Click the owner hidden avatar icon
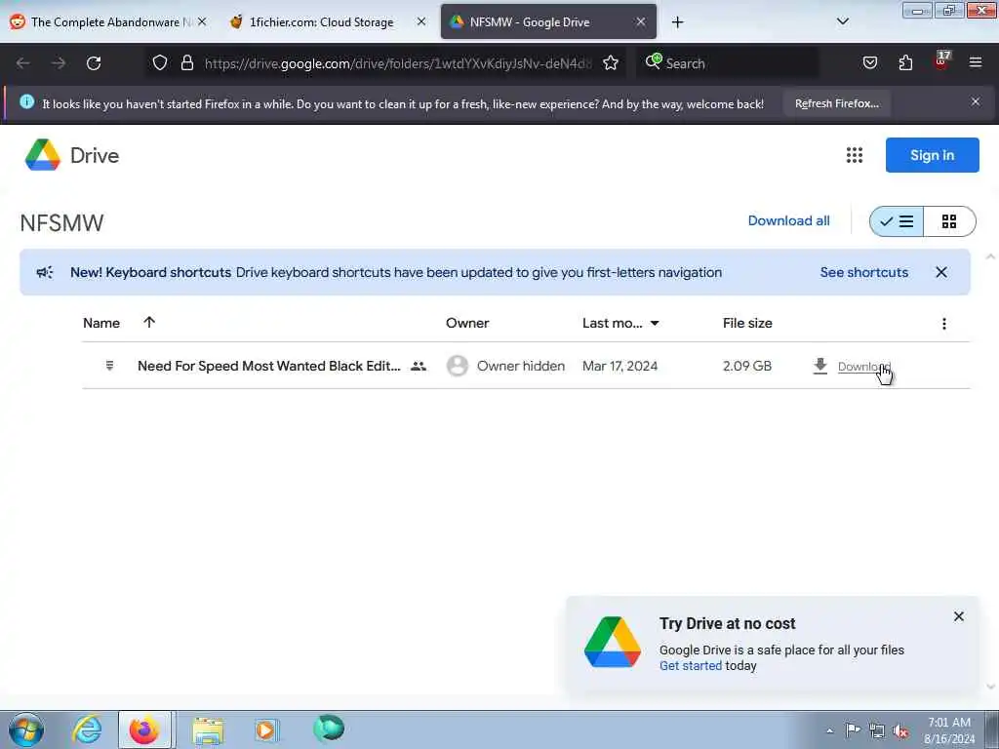This screenshot has height=749, width=999. (x=457, y=366)
